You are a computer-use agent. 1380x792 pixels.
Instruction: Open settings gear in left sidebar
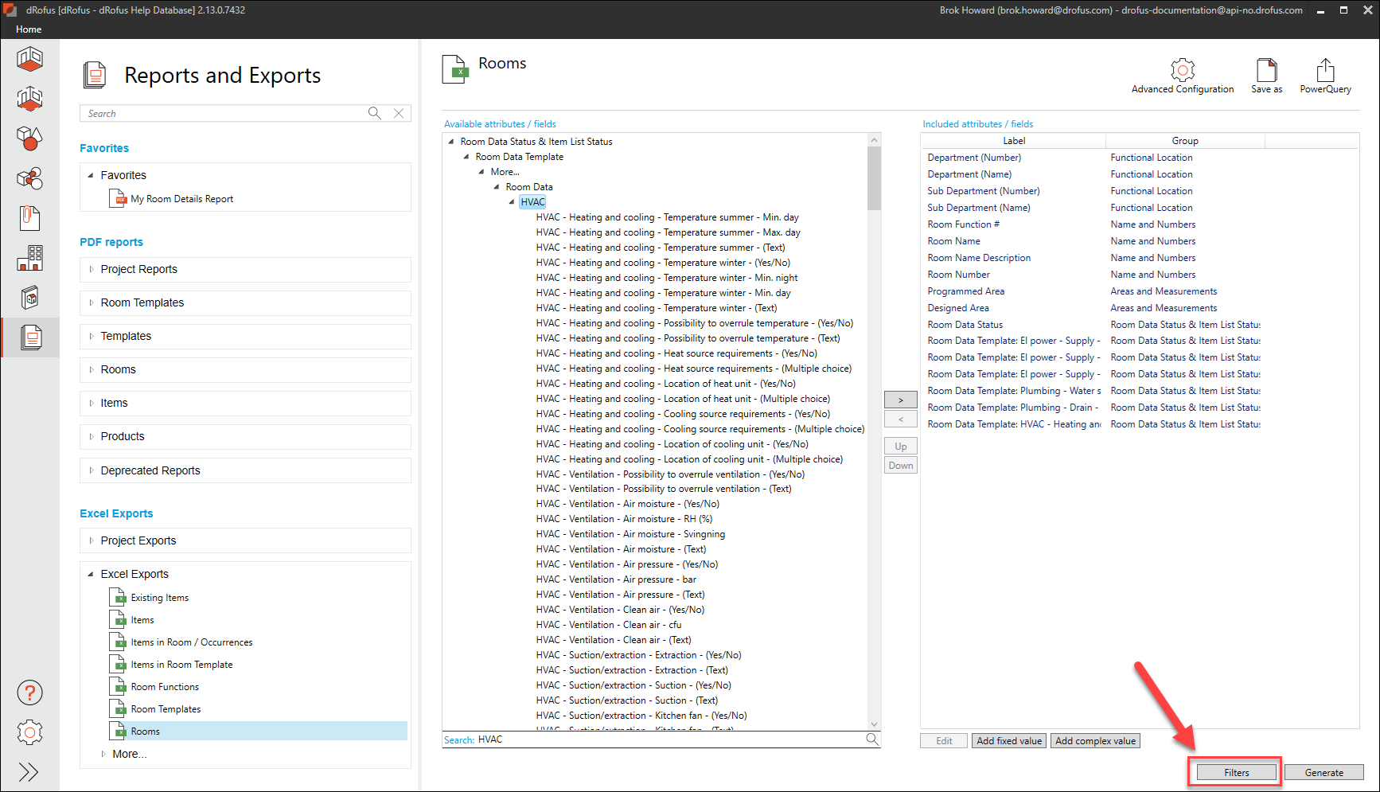coord(29,732)
